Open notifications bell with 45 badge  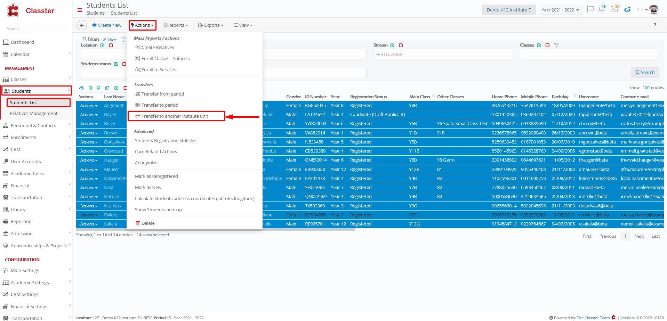pyautogui.click(x=602, y=9)
